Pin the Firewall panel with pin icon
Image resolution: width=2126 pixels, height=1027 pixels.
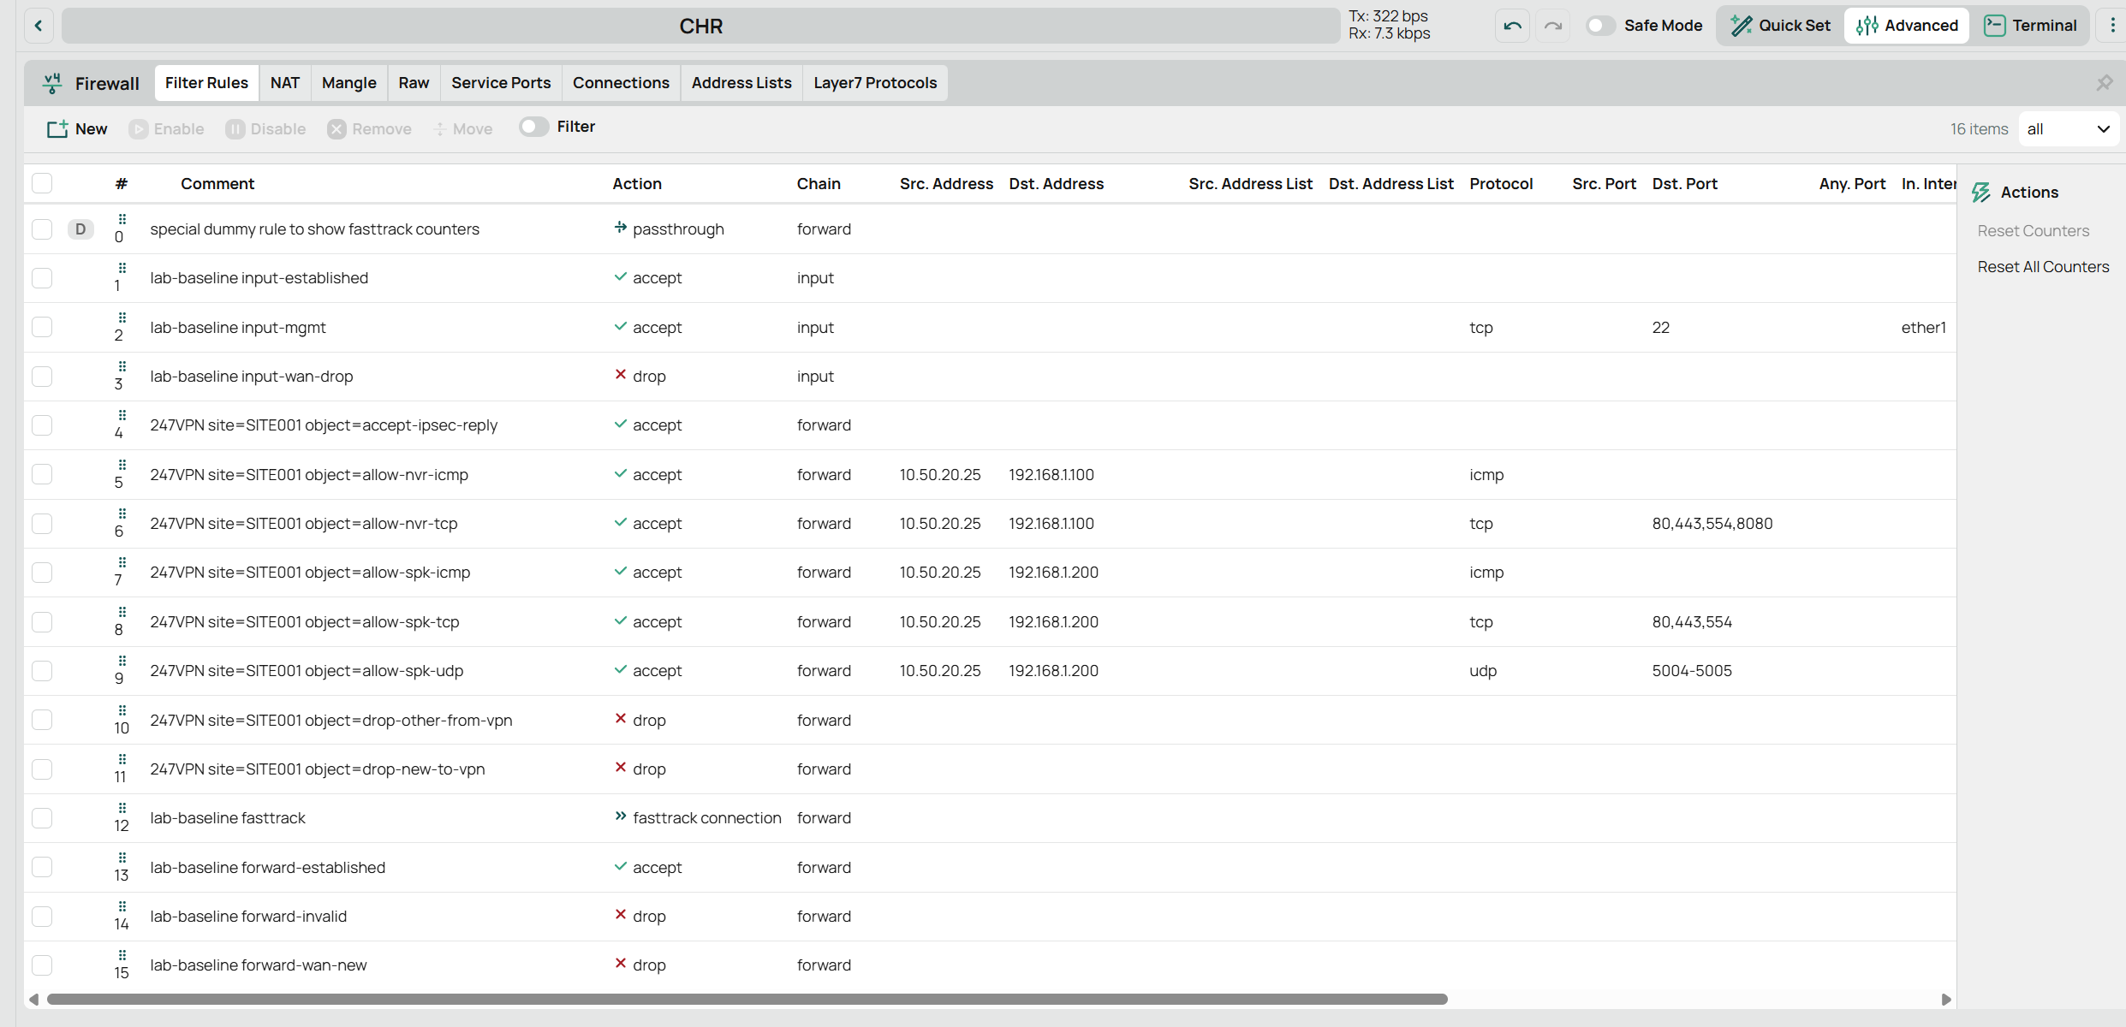[2104, 83]
